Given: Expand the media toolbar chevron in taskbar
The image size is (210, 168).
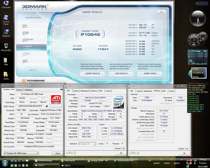Looking at the screenshot, I should (171, 160).
